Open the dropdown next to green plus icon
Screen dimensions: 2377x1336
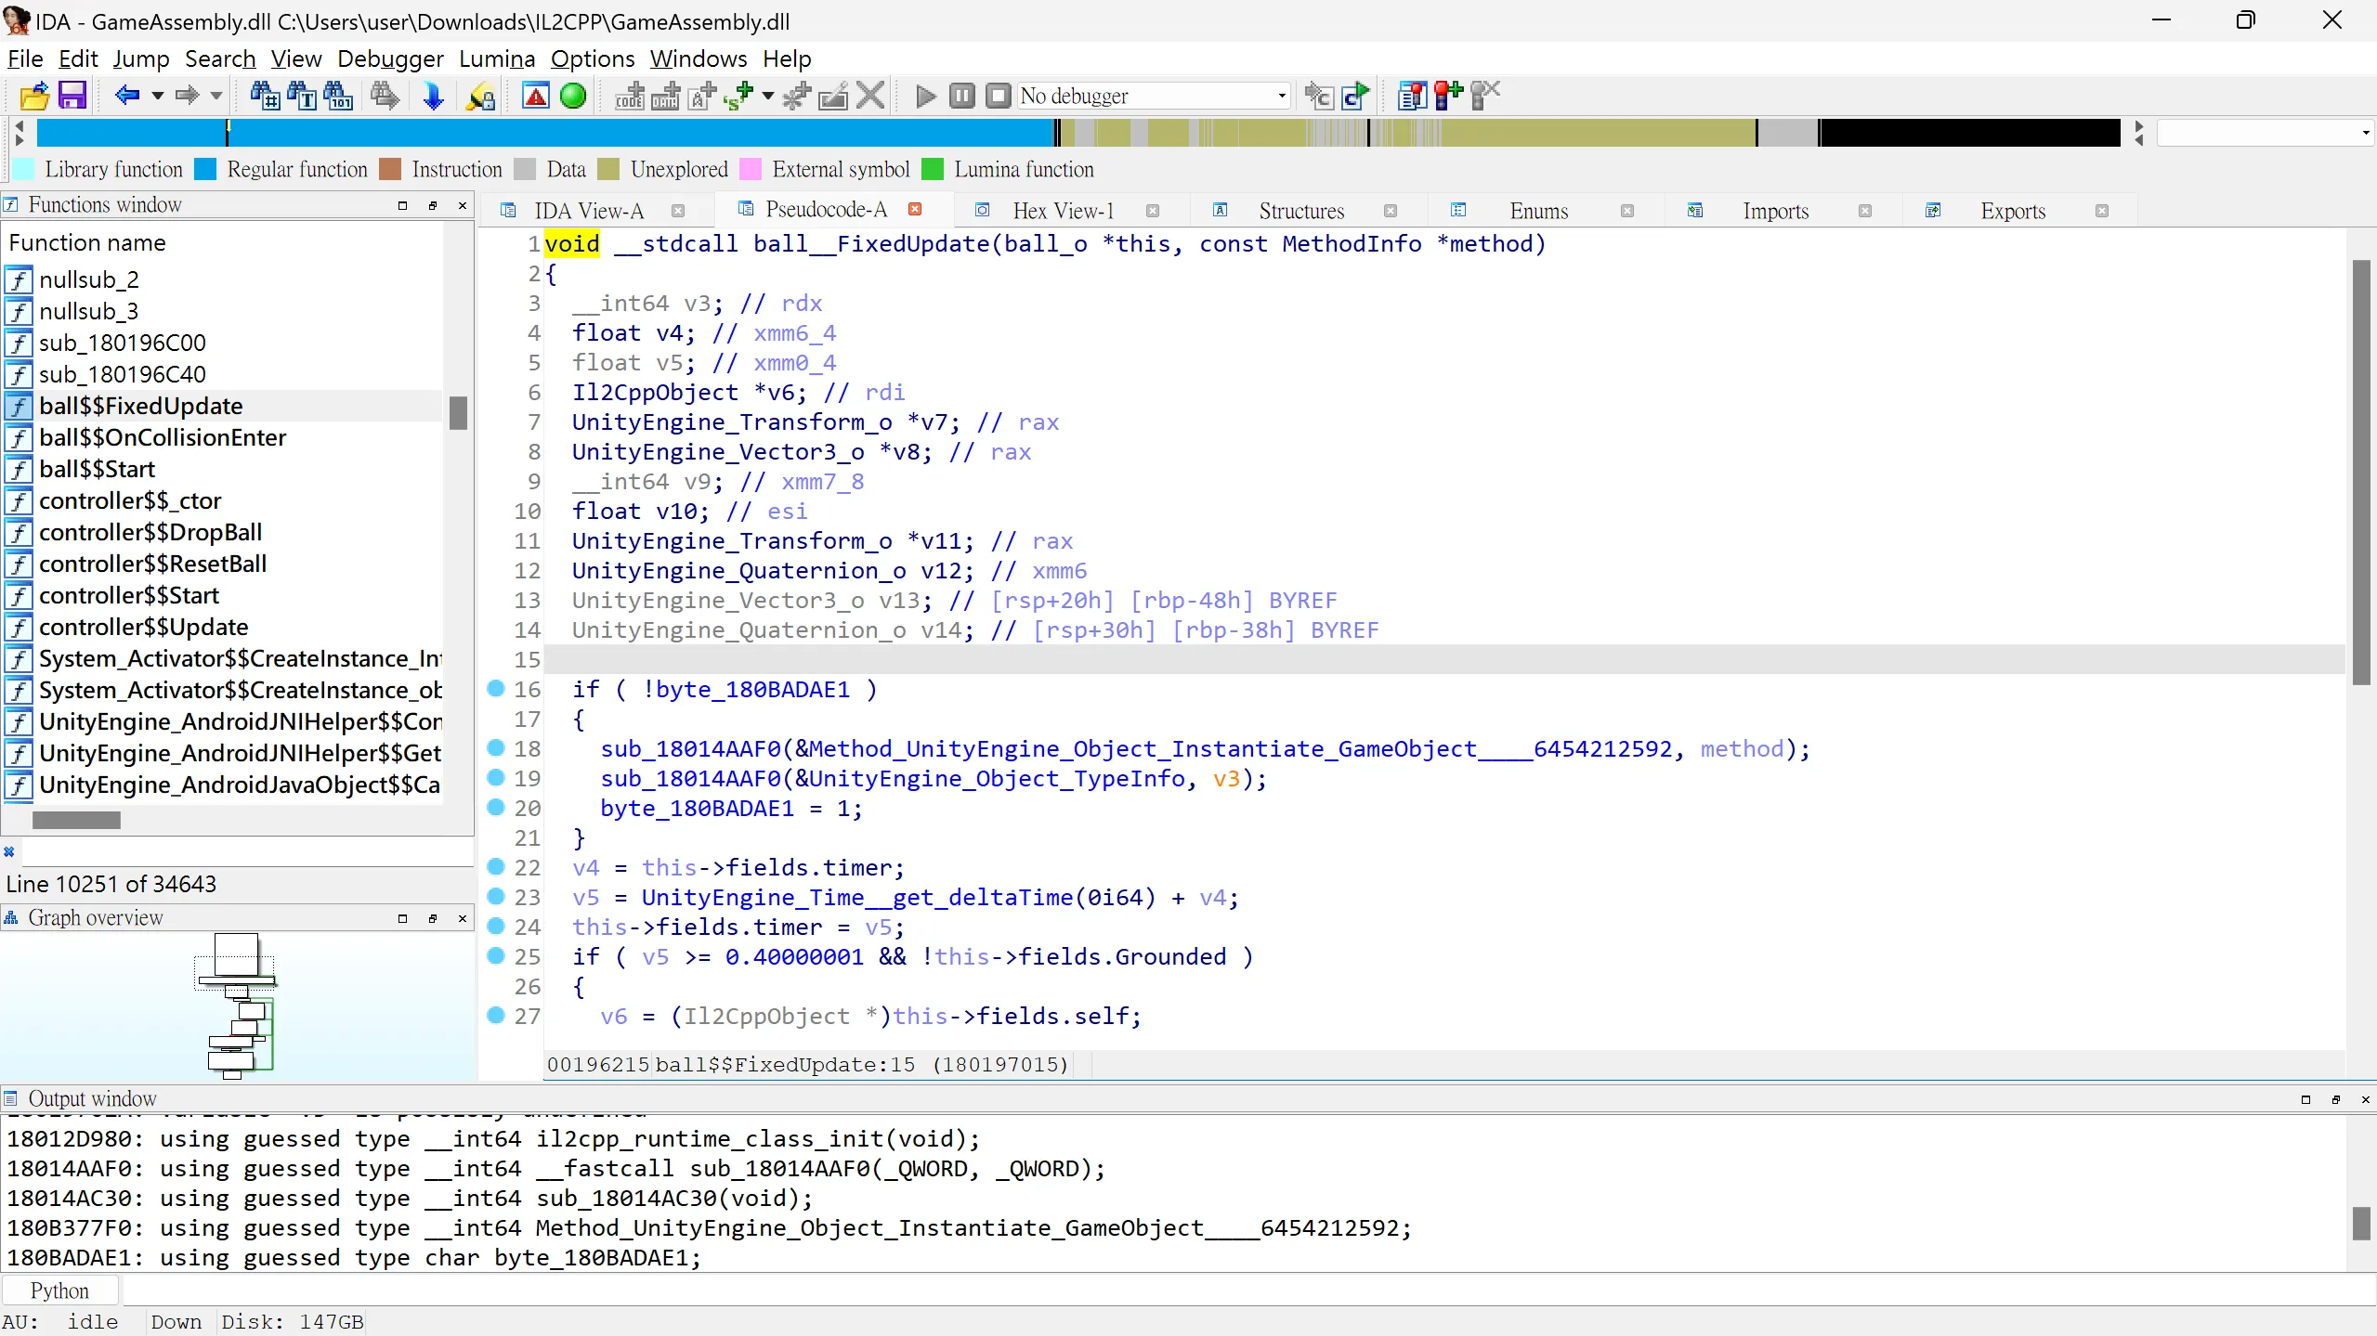[767, 96]
